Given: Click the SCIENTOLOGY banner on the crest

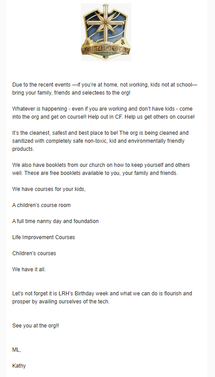Looking at the screenshot, I should point(105,50).
